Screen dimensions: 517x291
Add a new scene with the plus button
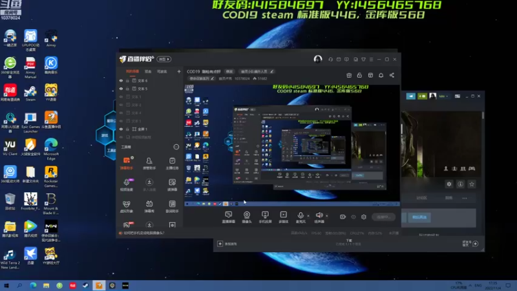pyautogui.click(x=179, y=71)
